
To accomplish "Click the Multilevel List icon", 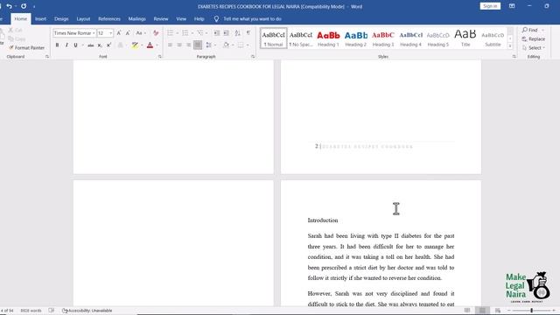I will tap(200, 33).
